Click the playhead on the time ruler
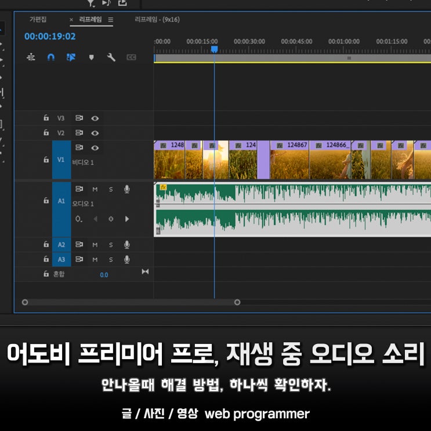The height and width of the screenshot is (431, 431). click(x=214, y=49)
